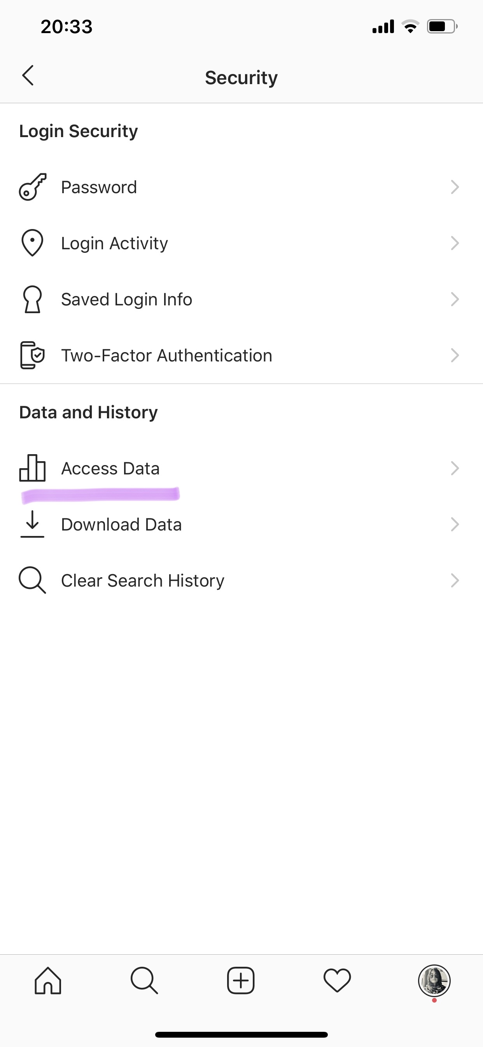Image resolution: width=483 pixels, height=1047 pixels.
Task: Select Clear Search History
Action: (x=142, y=580)
